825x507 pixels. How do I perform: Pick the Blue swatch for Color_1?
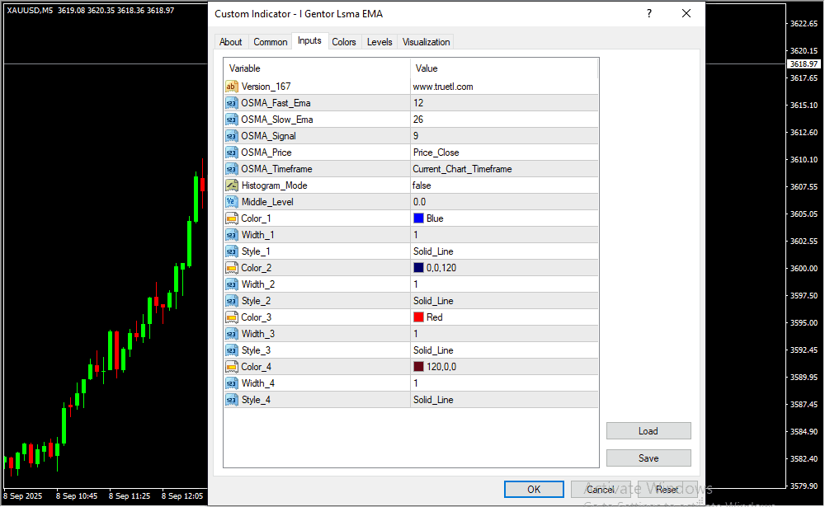pos(418,218)
